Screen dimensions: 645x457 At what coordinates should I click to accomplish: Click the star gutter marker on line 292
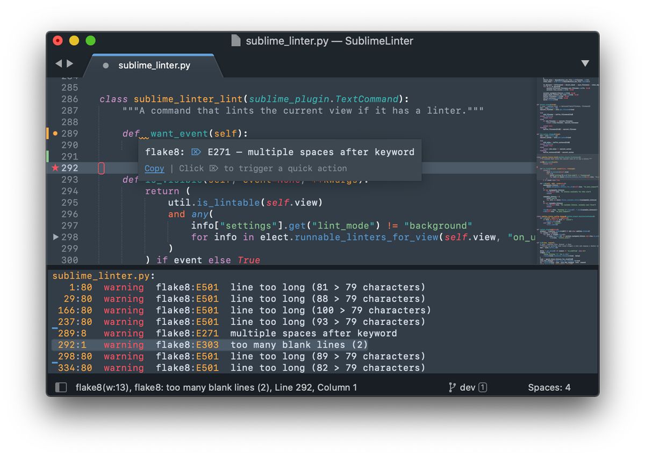55,168
